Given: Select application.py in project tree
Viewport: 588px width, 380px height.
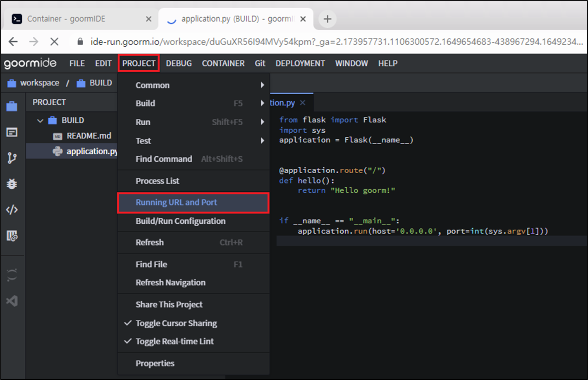Looking at the screenshot, I should point(72,151).
